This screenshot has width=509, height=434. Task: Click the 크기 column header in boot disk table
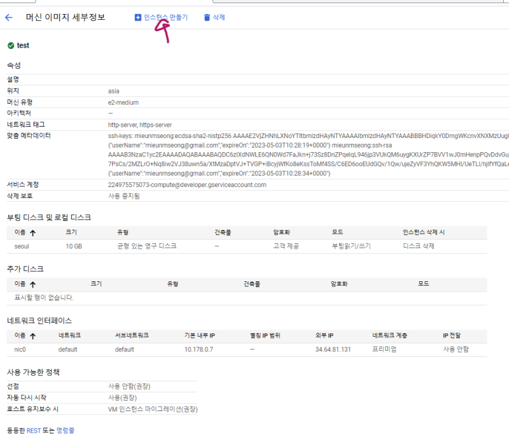(x=71, y=232)
